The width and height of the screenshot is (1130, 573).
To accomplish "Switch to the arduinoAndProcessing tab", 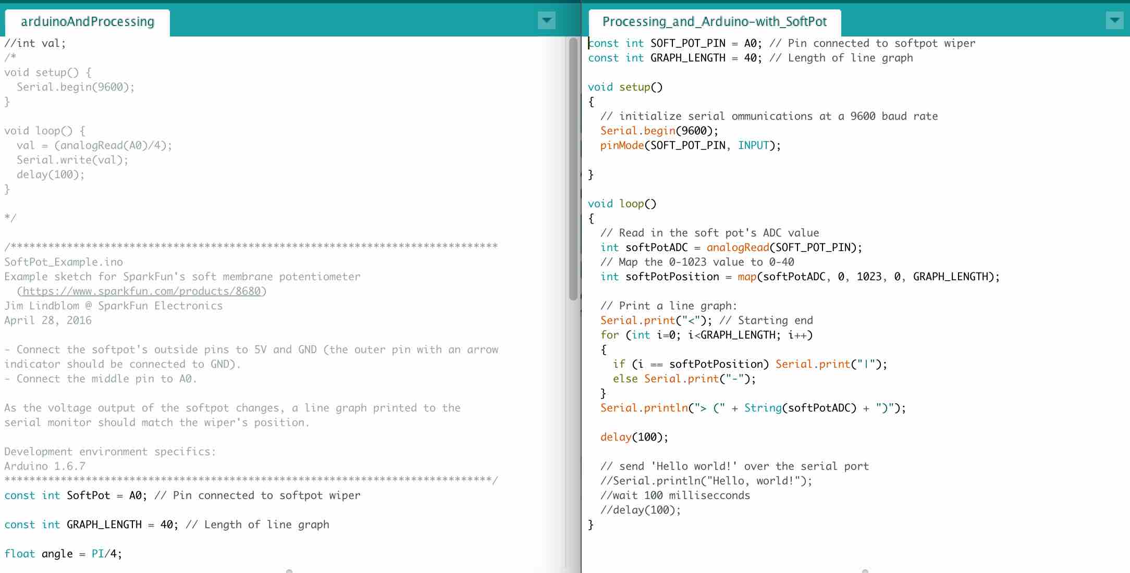I will pos(88,22).
